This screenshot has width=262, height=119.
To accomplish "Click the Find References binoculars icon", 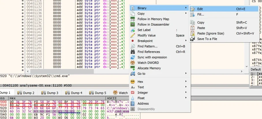I will pyautogui.click(x=132, y=52).
